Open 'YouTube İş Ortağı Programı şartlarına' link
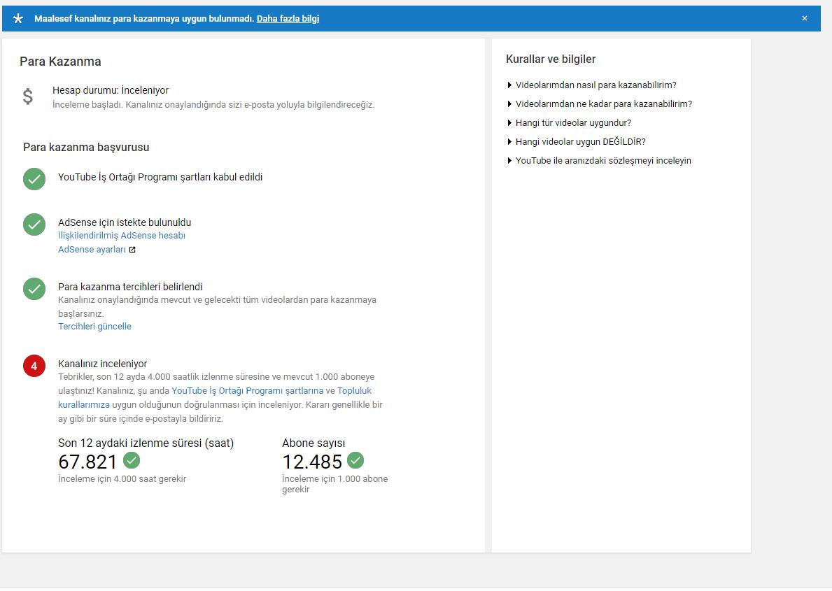 click(x=247, y=390)
